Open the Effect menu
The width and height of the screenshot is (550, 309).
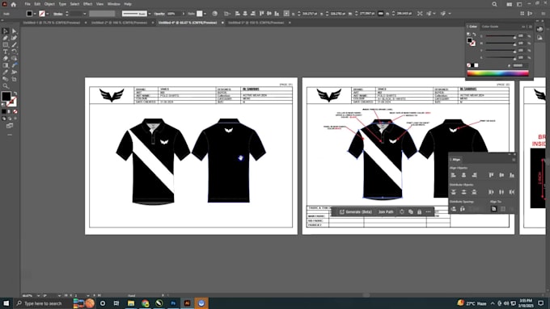tap(87, 4)
